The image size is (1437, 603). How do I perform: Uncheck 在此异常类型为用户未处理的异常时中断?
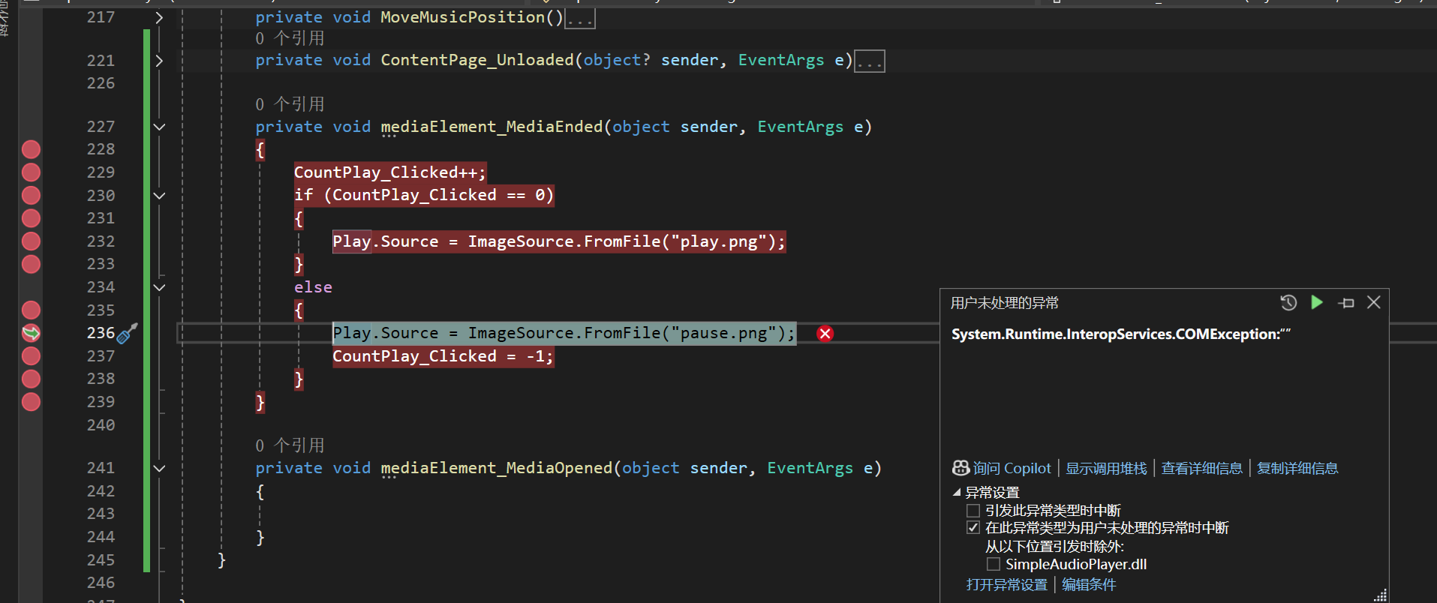click(x=973, y=528)
